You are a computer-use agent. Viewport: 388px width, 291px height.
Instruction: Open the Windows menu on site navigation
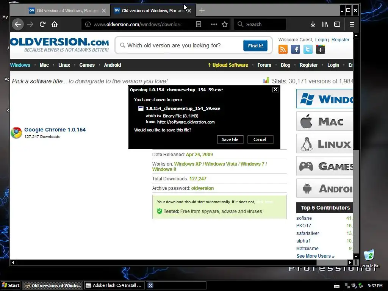(20, 65)
